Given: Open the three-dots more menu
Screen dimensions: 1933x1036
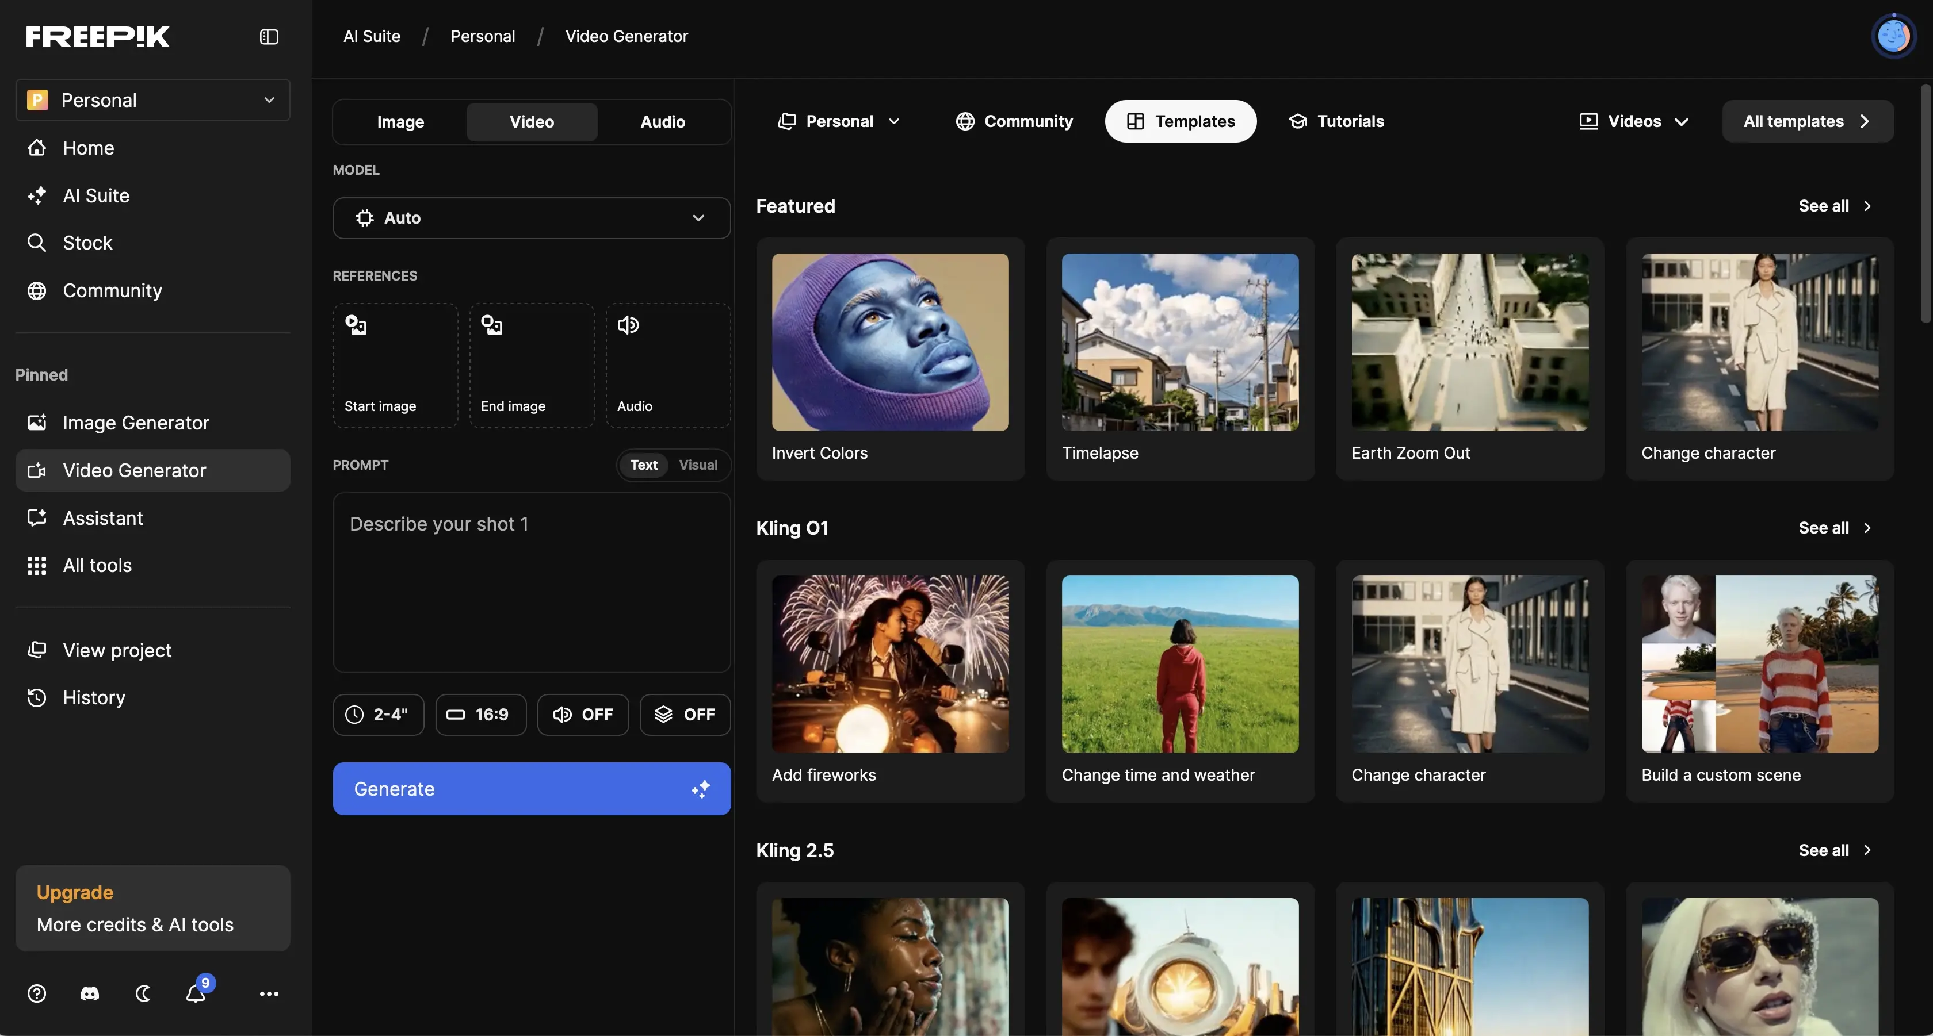Looking at the screenshot, I should [x=269, y=993].
